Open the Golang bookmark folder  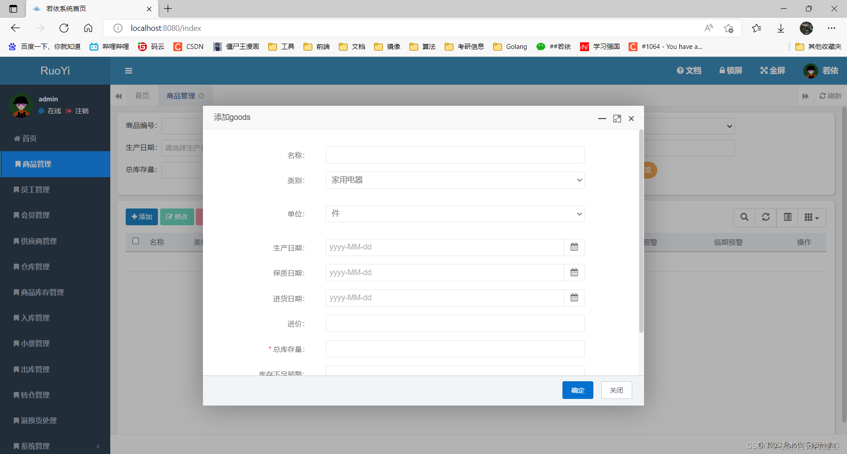tap(510, 47)
